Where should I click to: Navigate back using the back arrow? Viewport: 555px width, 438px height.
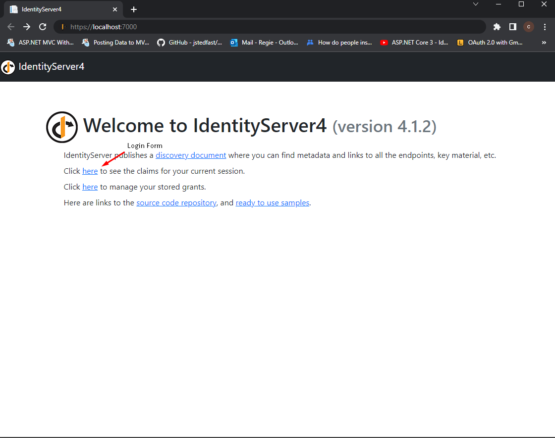pyautogui.click(x=10, y=27)
